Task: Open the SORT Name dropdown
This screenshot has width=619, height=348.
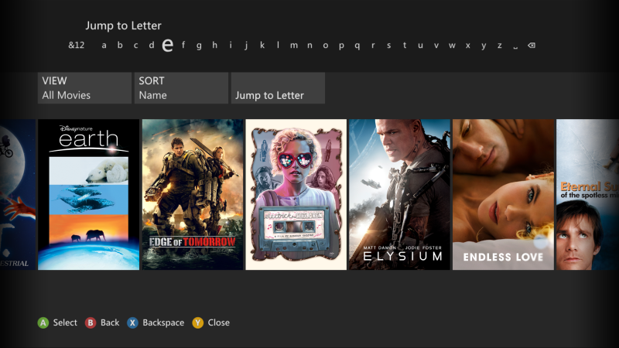Action: (181, 88)
